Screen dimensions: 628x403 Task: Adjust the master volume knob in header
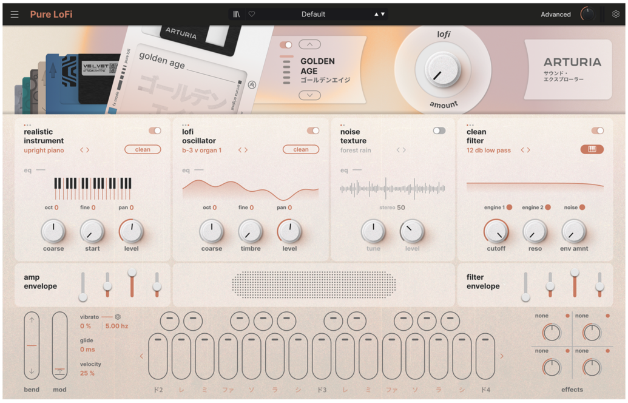point(587,15)
